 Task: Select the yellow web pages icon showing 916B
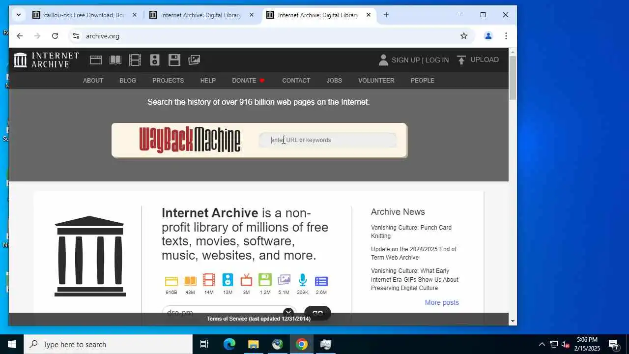pyautogui.click(x=171, y=281)
